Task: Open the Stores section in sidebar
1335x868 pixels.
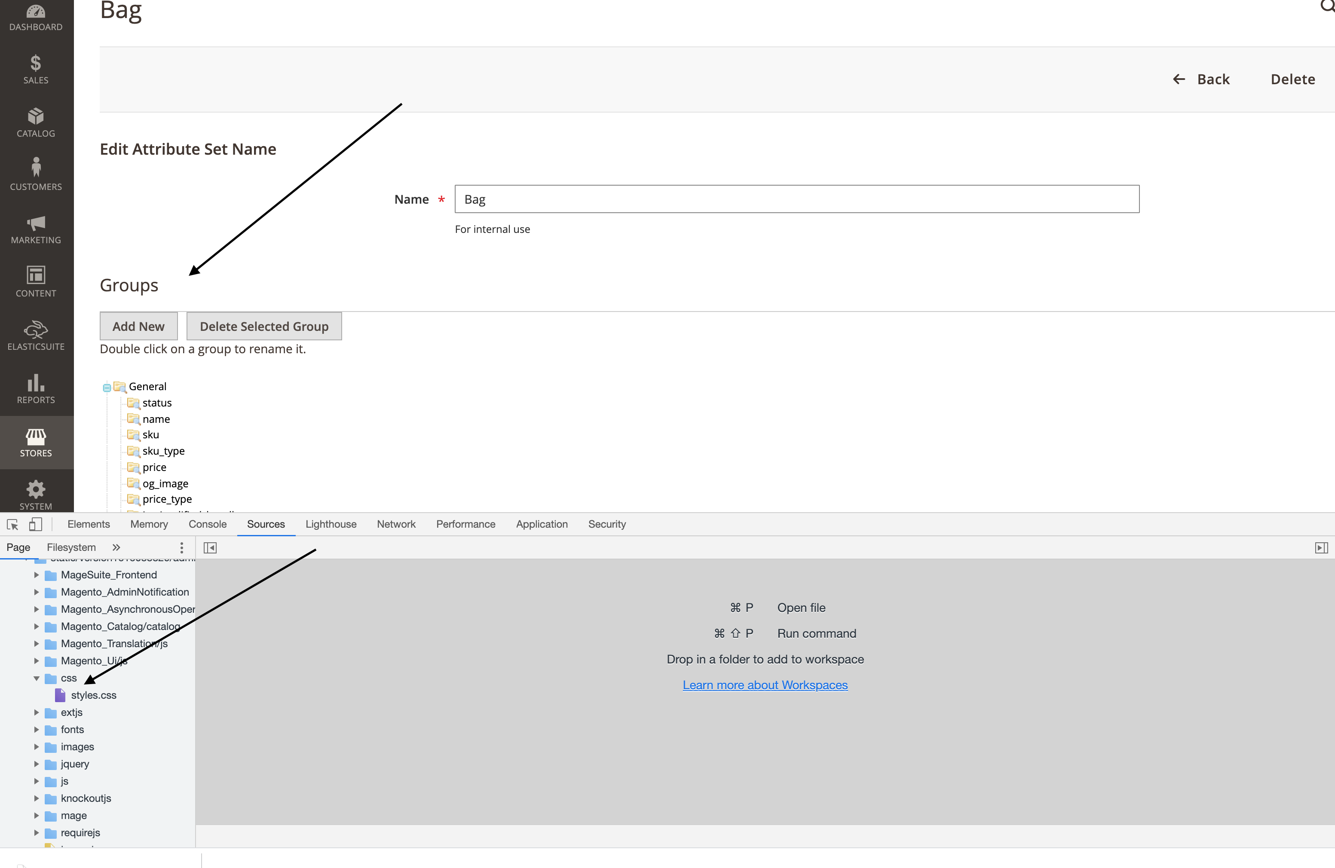Action: [x=36, y=442]
